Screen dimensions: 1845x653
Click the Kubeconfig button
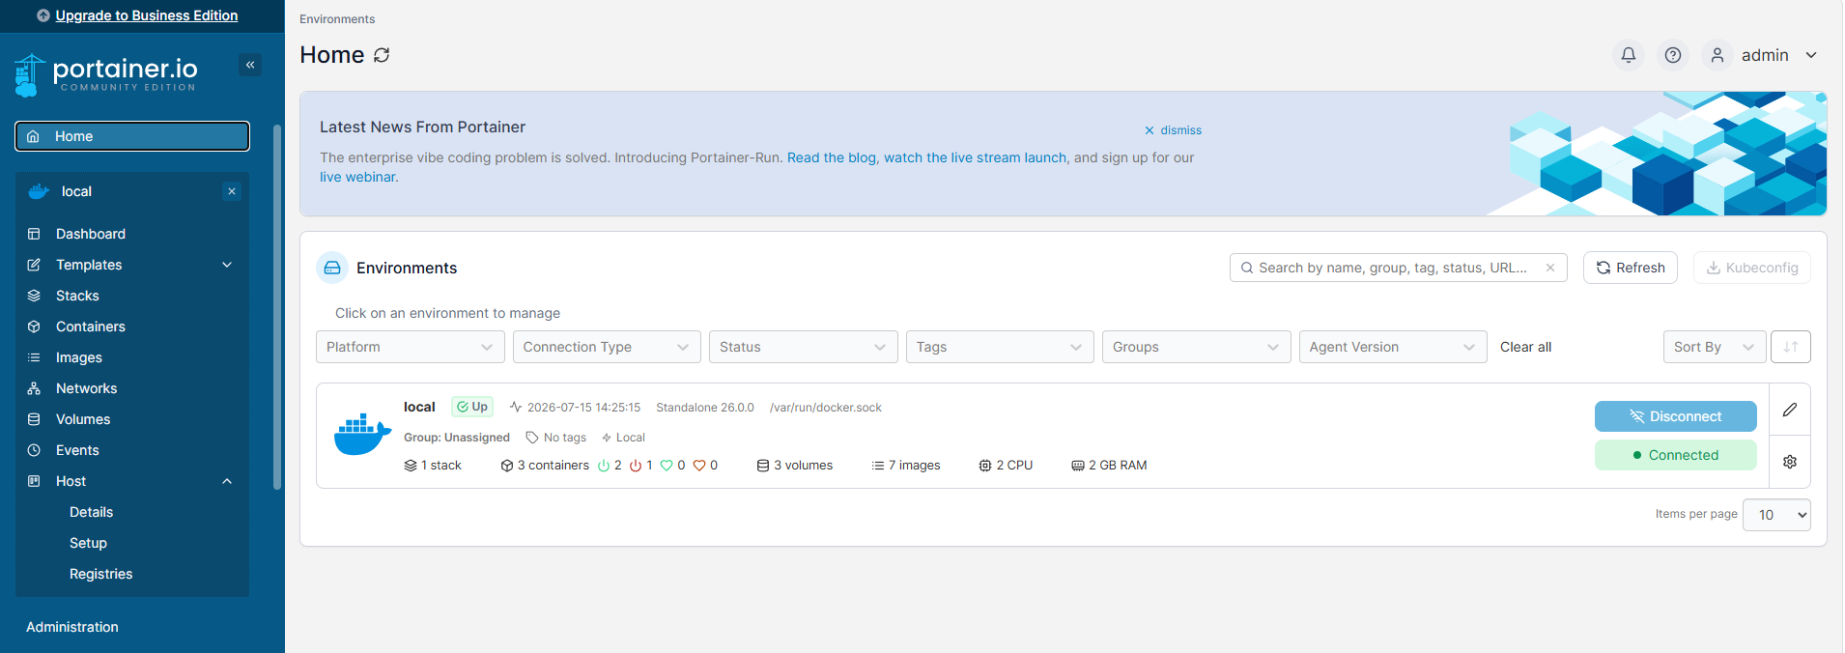point(1752,268)
